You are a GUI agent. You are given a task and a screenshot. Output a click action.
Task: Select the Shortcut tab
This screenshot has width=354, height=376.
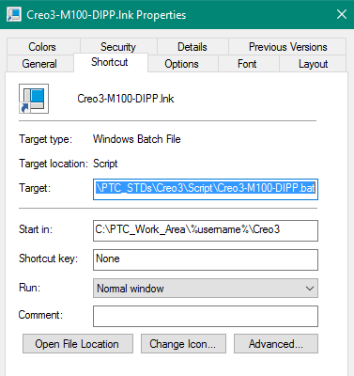pyautogui.click(x=110, y=62)
